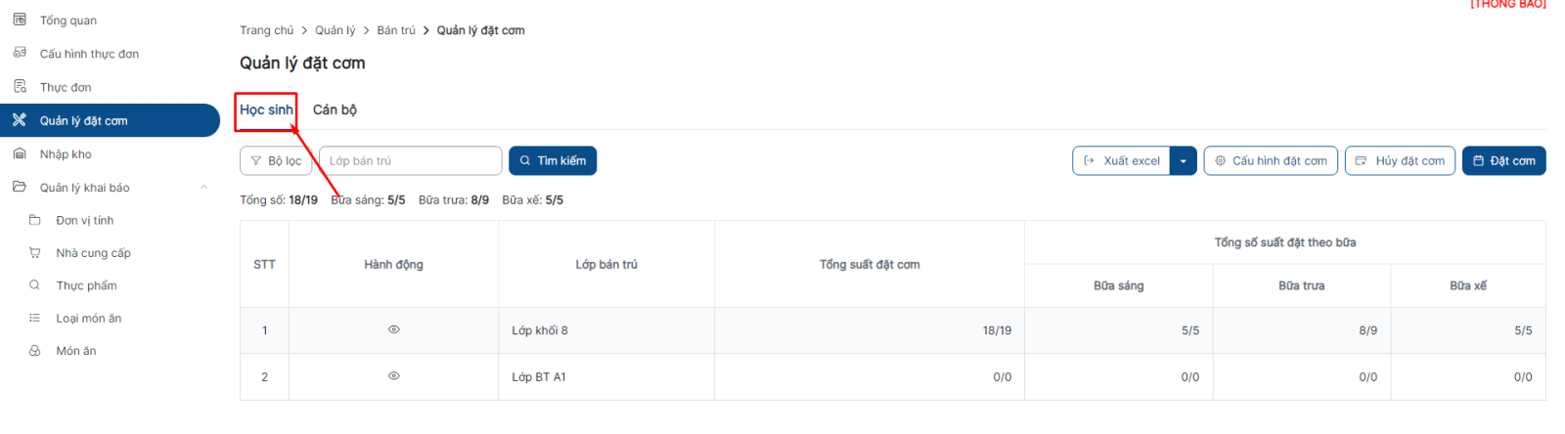Open Tổng quan sidebar icon

coord(20,20)
